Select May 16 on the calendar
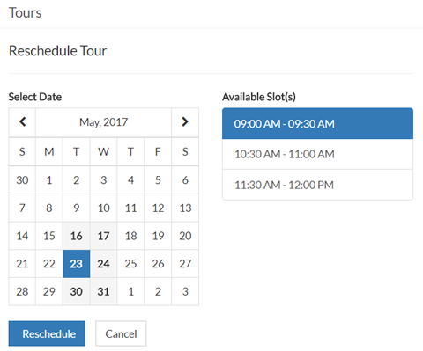 77,236
